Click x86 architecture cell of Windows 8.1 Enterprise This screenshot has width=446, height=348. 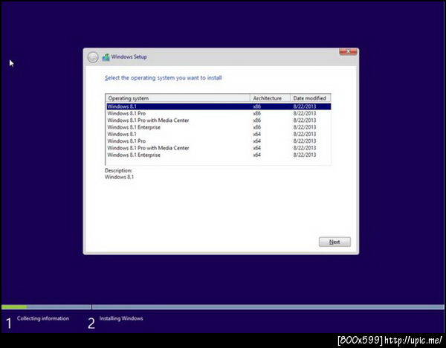tap(257, 127)
